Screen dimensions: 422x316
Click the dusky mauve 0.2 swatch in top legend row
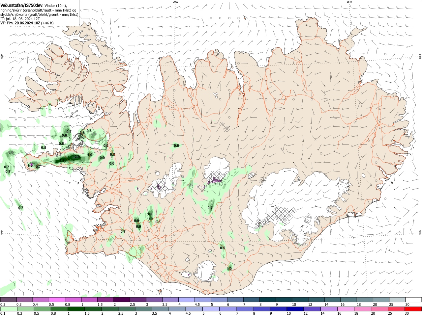point(8,300)
